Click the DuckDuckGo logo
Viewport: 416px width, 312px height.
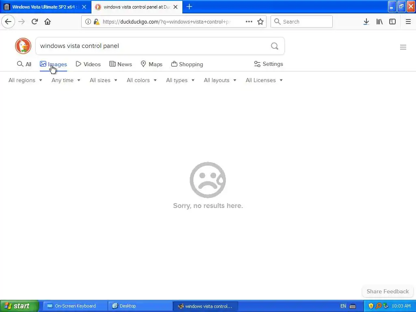(23, 46)
